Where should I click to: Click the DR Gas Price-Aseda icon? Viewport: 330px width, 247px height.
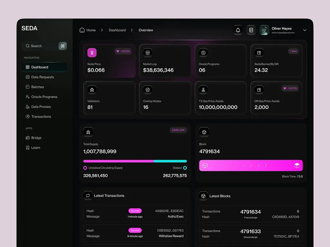point(259,90)
